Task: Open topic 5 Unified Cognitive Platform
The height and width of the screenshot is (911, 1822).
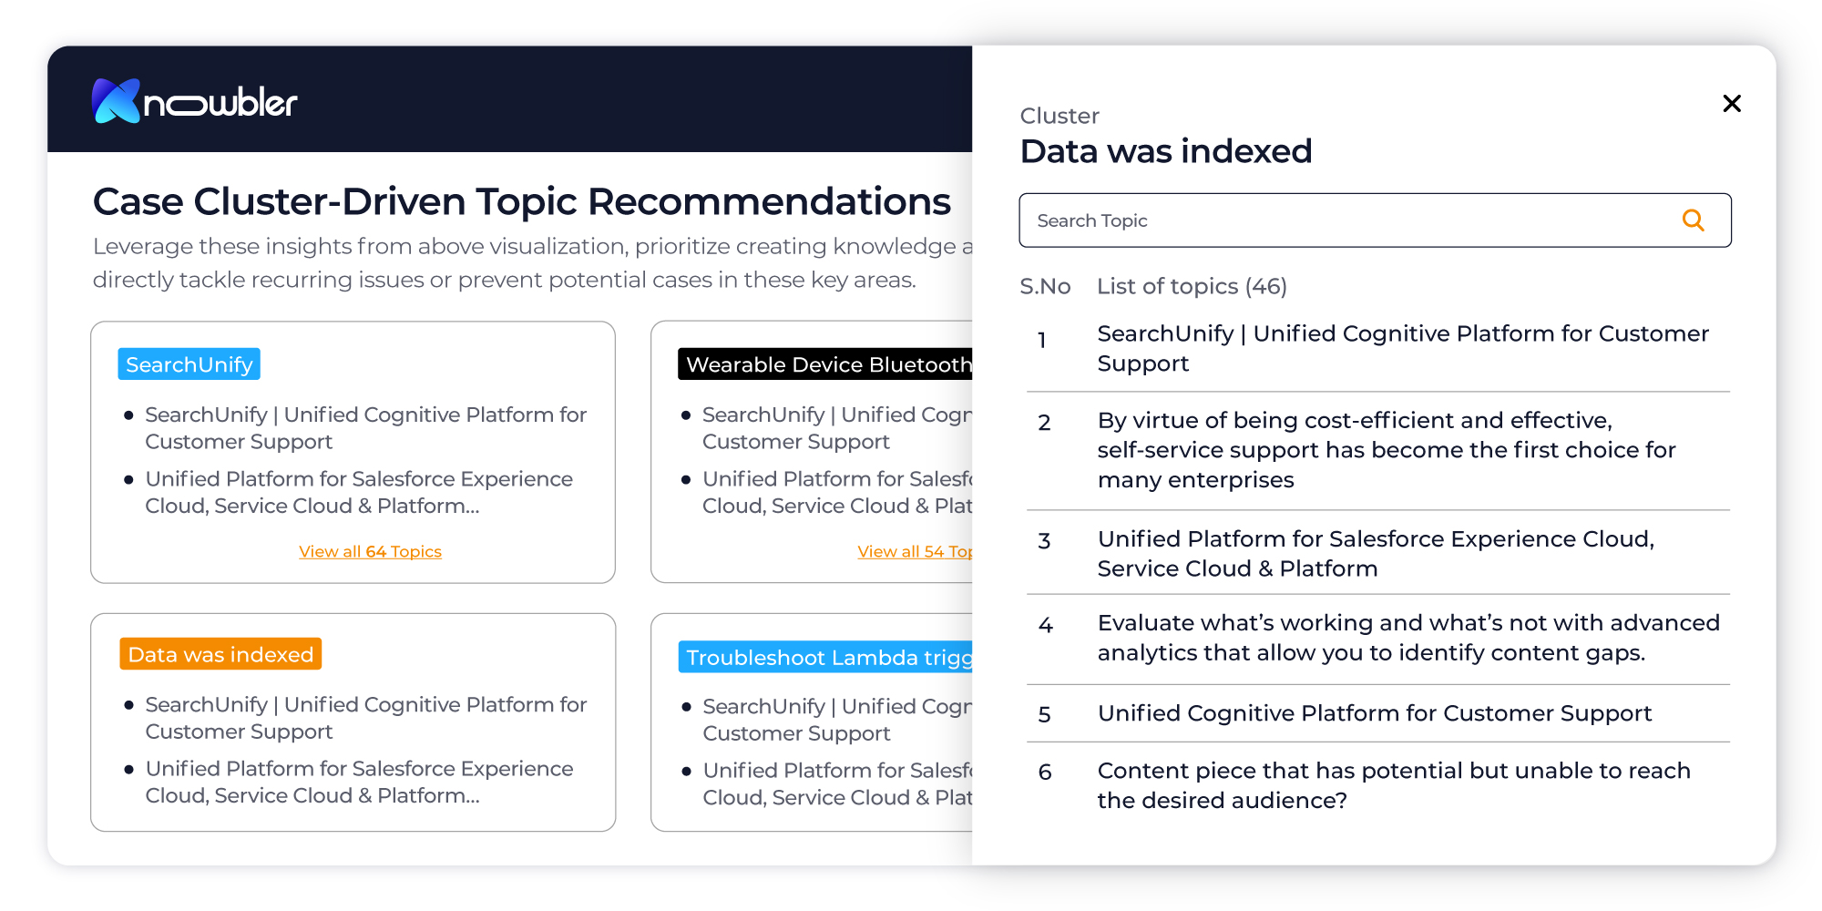Action: point(1374,713)
